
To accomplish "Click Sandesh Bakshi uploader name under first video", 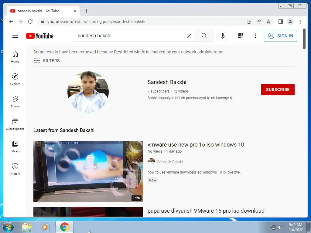I will (x=170, y=162).
